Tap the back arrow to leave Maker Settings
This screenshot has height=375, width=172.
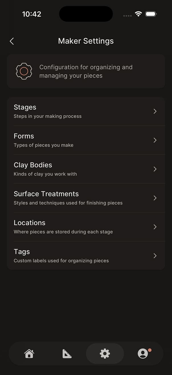(11, 41)
